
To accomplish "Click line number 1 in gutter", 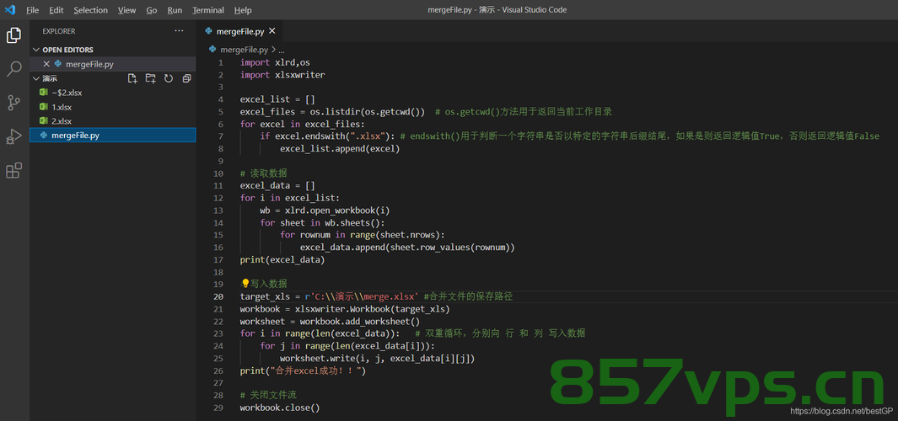I will point(220,61).
